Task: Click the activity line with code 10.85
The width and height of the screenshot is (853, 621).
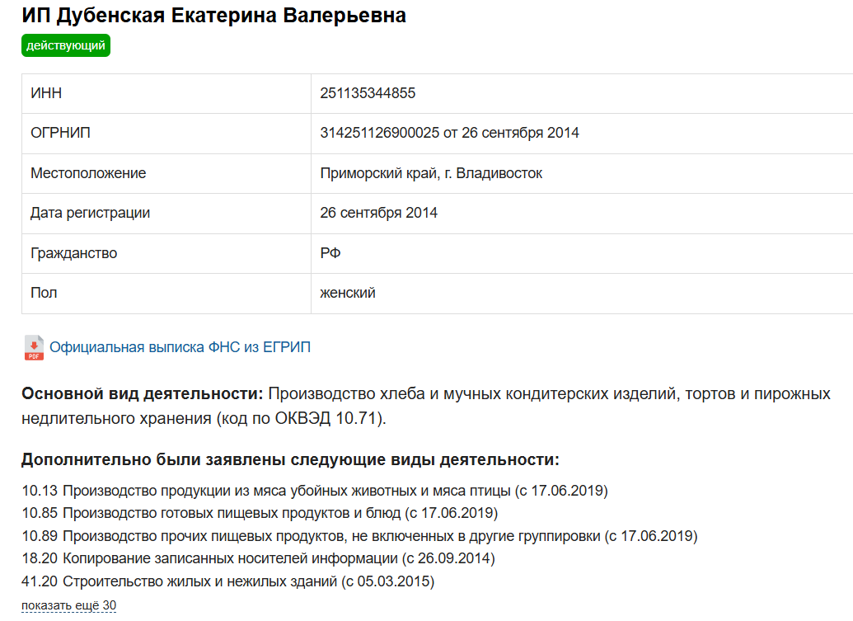Action: point(260,514)
